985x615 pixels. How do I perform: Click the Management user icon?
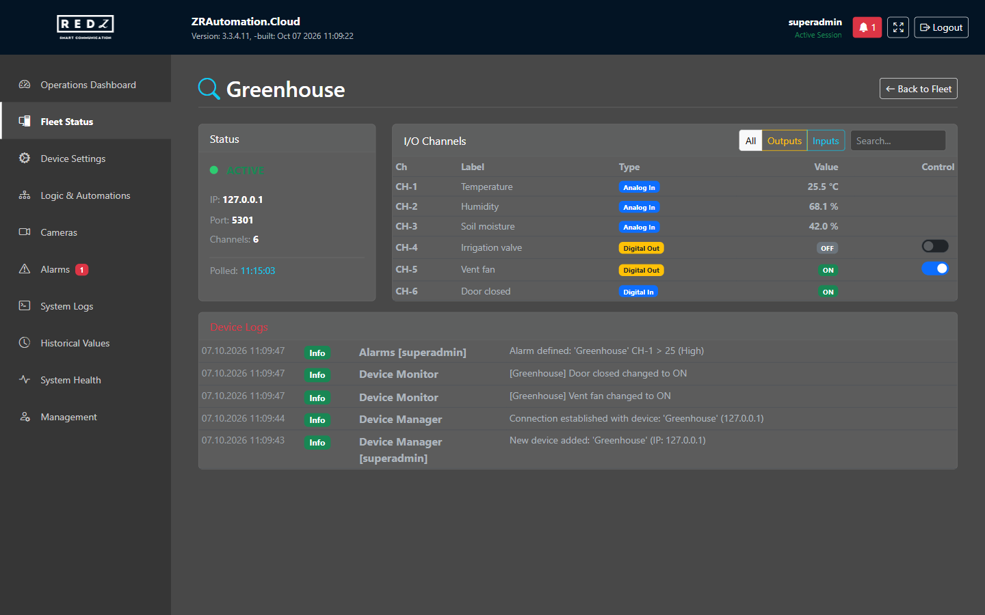(x=25, y=417)
